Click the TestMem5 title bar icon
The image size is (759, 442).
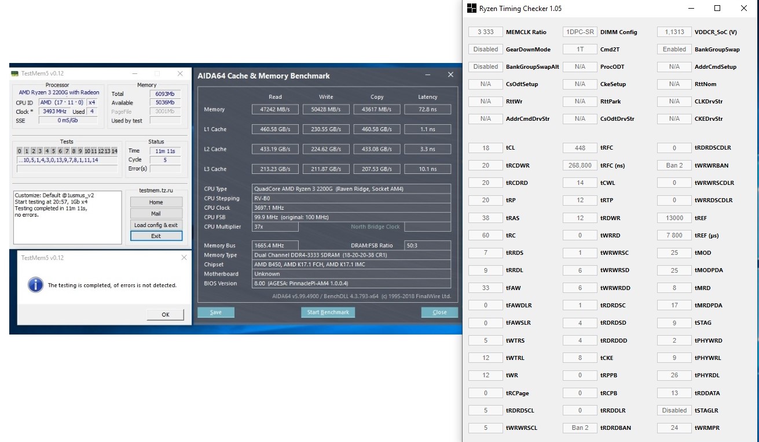[15, 73]
